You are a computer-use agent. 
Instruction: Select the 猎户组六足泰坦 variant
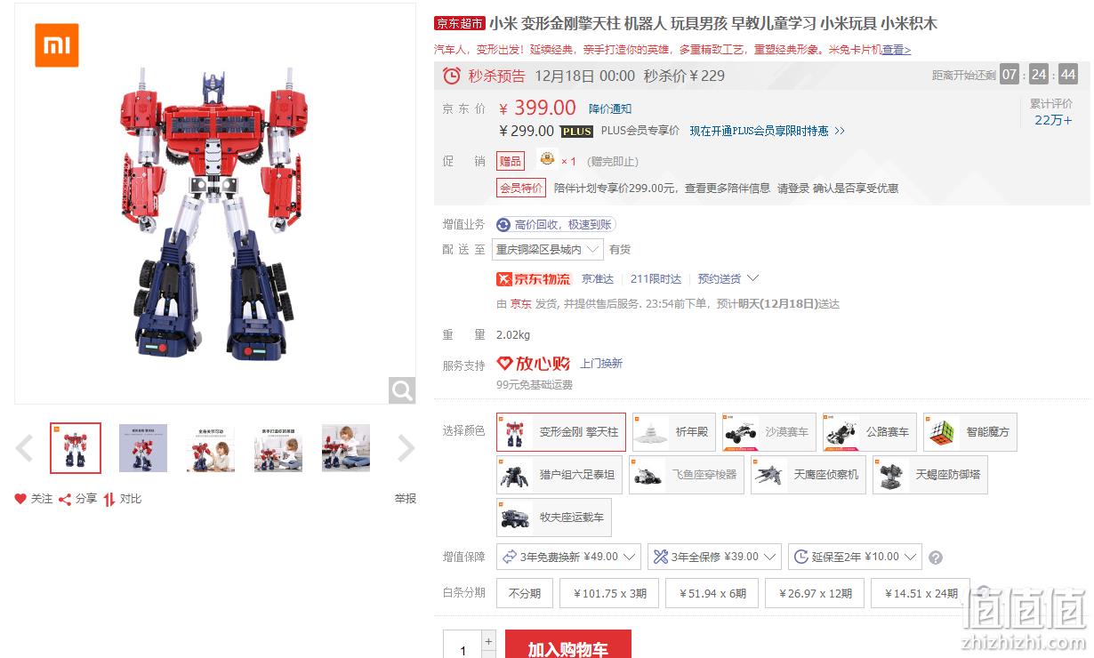[559, 475]
